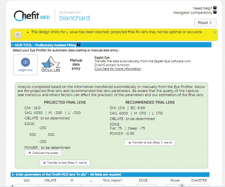This screenshot has width=225, height=187.
Task: Click PROJECTED FINAL LENS heading
Action: click(x=65, y=102)
